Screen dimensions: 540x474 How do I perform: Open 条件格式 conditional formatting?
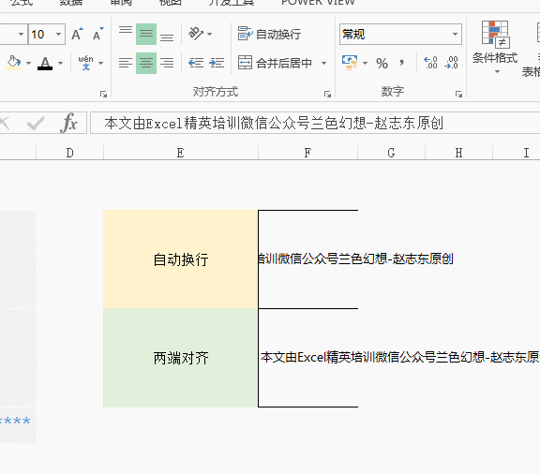[x=495, y=48]
